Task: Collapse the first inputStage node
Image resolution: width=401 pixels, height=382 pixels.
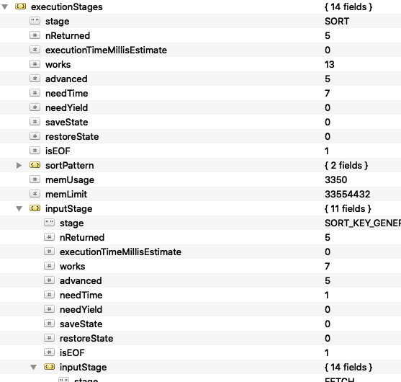Action: click(x=19, y=209)
